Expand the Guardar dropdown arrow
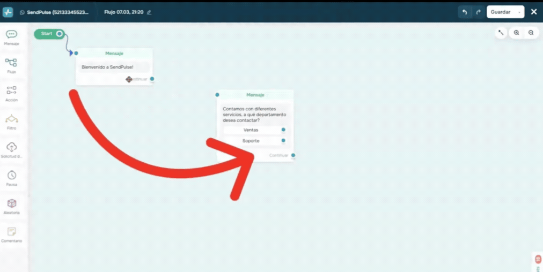Screen dimensions: 543x272 pos(519,12)
